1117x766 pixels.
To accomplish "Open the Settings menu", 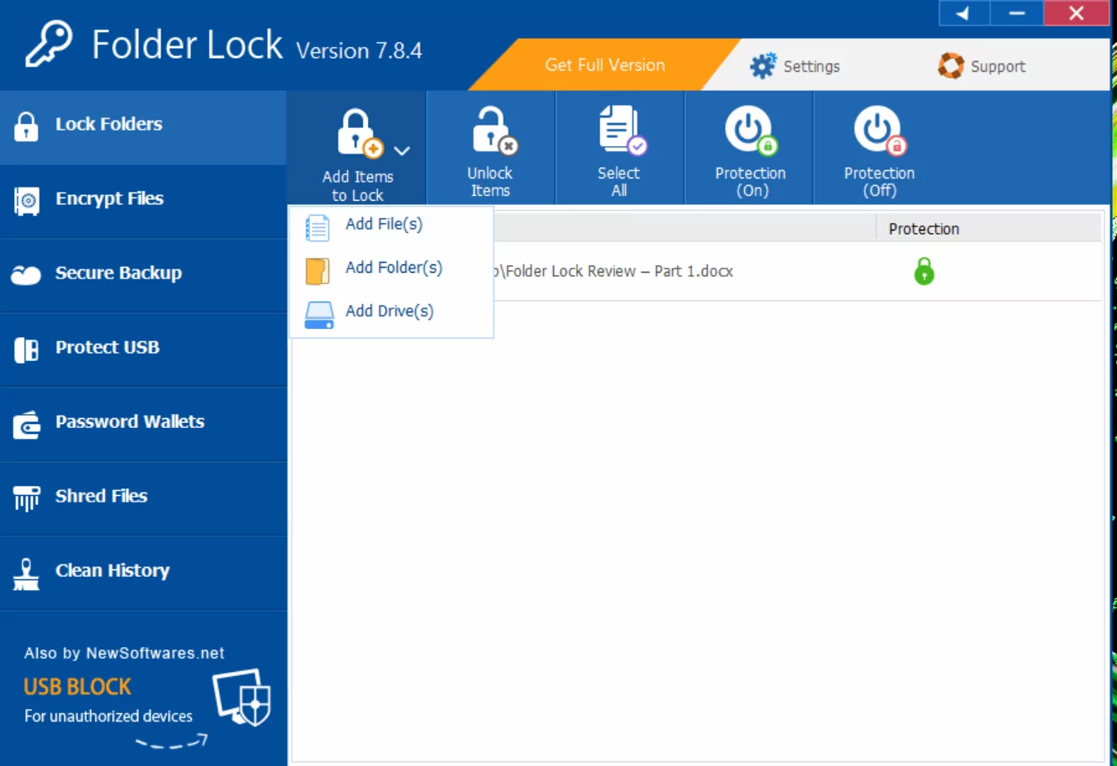I will (796, 65).
